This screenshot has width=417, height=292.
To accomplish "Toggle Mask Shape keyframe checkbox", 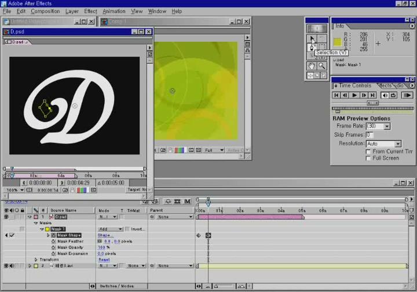I will (12, 235).
